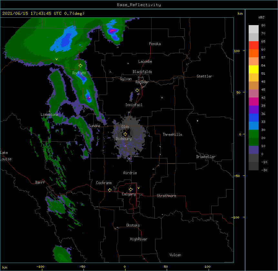
Task: Click the 36 dBZ blue color swatch
Action: tap(253, 117)
